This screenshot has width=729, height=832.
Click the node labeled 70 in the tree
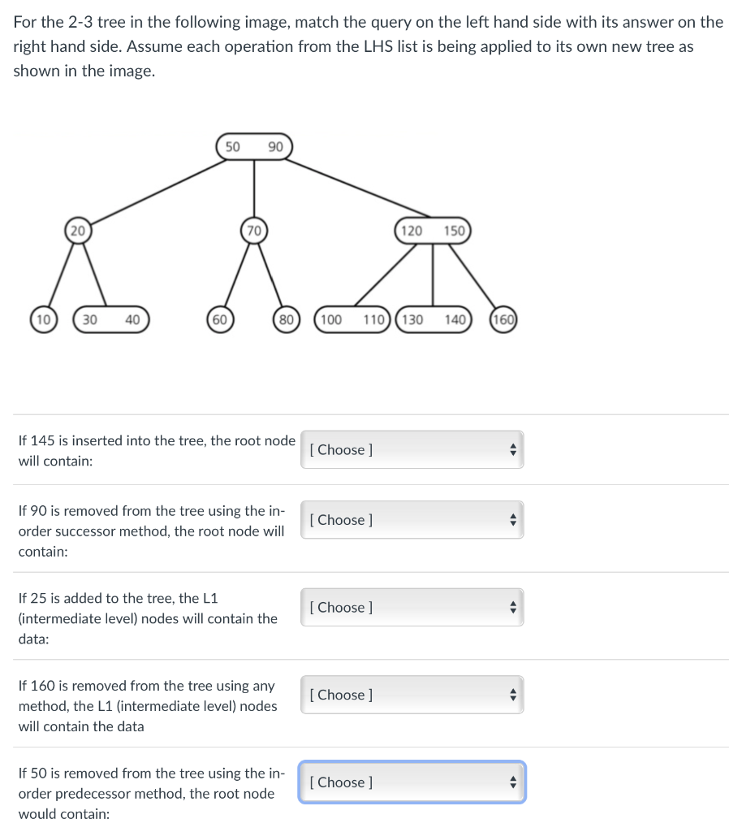254,230
